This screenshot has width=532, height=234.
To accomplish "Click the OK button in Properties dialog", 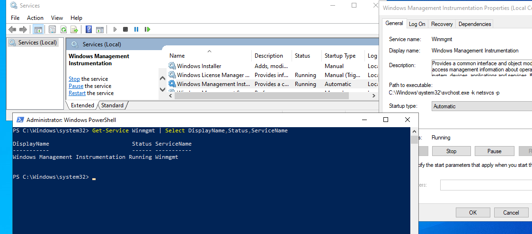I will 473,212.
